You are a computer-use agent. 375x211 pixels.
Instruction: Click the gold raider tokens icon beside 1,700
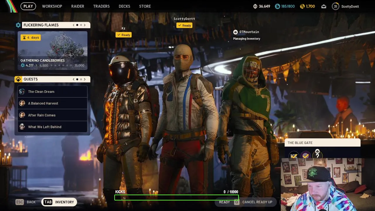click(302, 6)
